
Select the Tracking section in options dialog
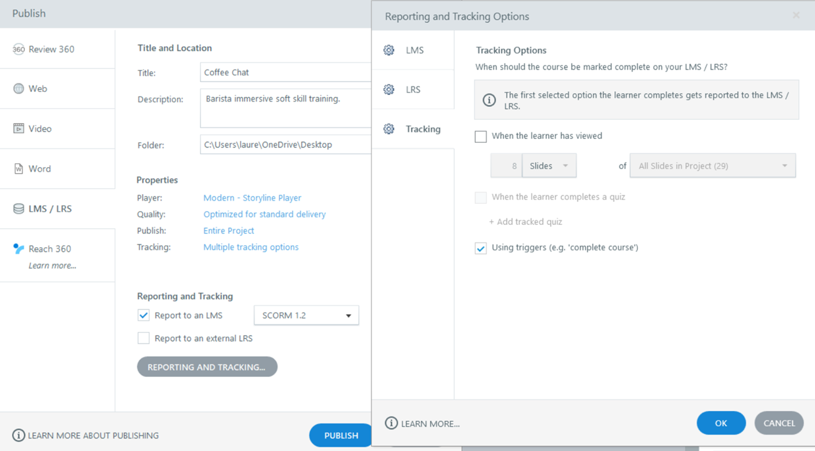click(x=413, y=129)
